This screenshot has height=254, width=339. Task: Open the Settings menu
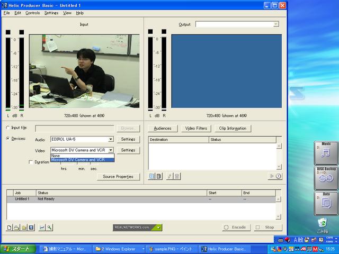click(x=51, y=13)
